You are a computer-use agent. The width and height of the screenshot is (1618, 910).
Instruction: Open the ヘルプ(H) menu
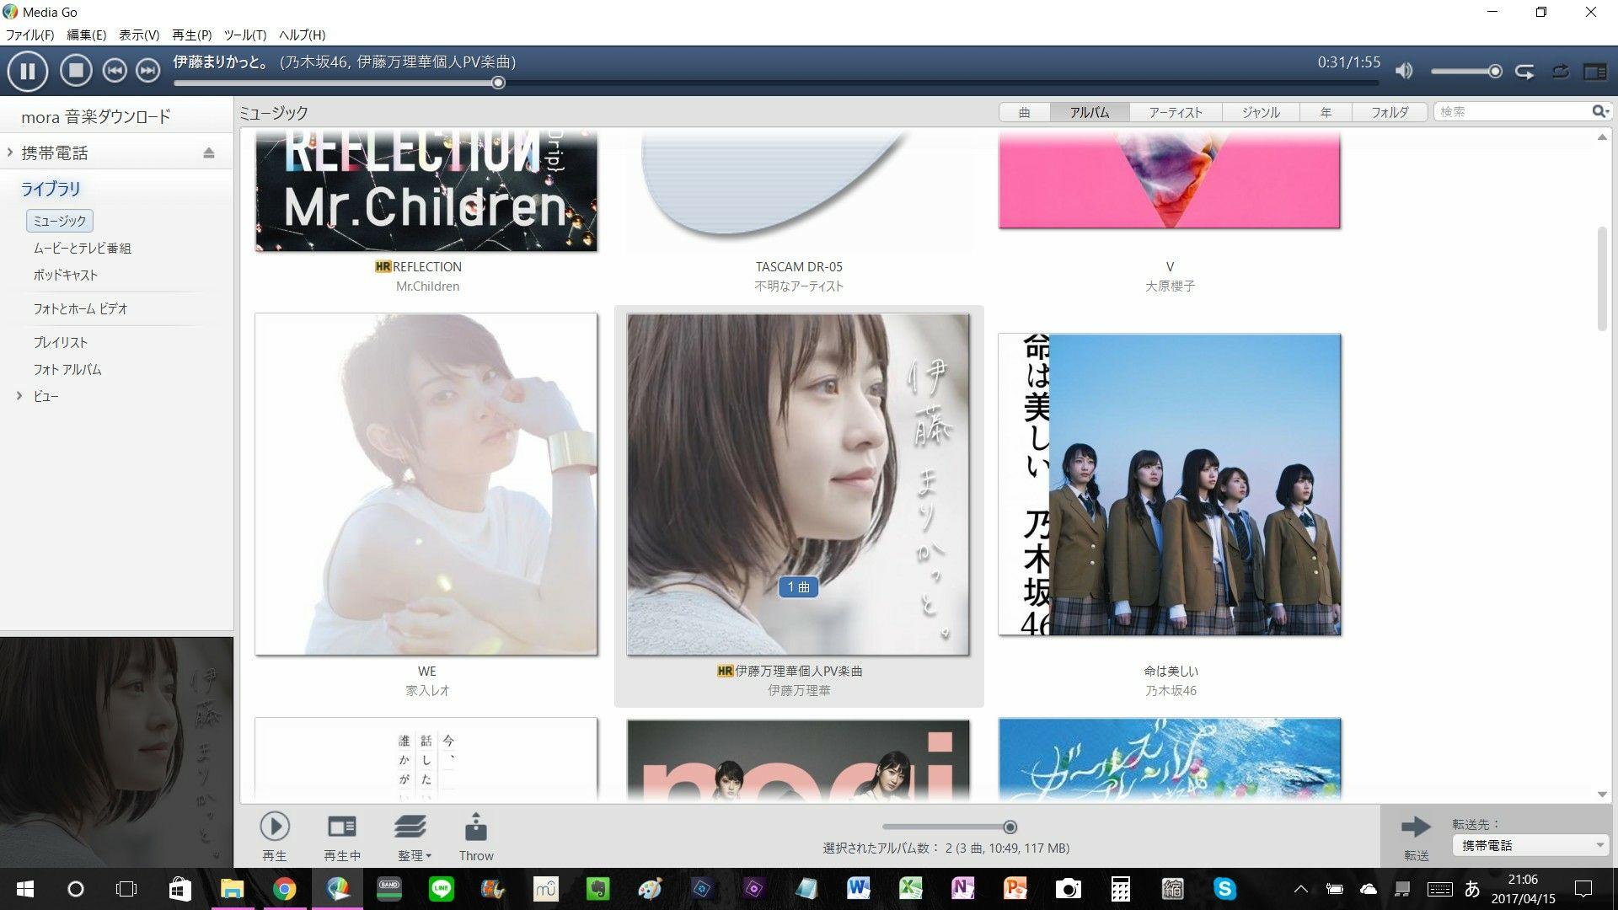[x=302, y=35]
